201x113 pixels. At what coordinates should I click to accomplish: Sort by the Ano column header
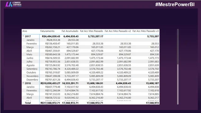coord(25,31)
